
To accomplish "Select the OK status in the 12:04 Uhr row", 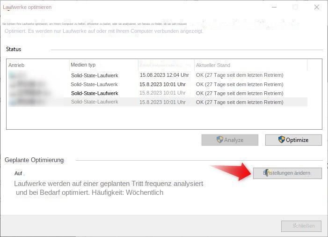I will [x=240, y=75].
